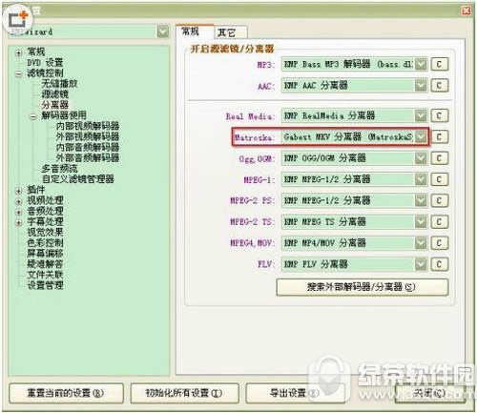Open the KMPWizard preset dropdown at top left
The width and height of the screenshot is (477, 413).
click(163, 31)
